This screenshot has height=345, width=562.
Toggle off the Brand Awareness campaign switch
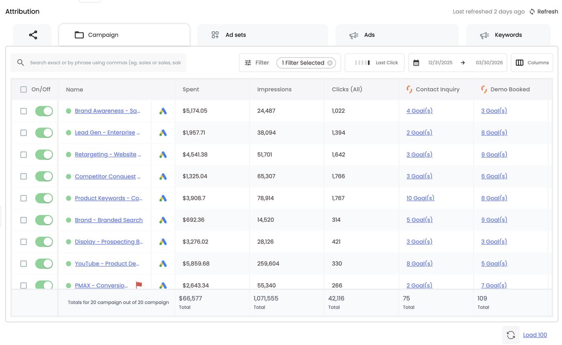coord(44,111)
